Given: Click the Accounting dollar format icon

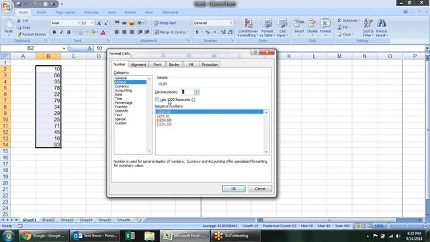Looking at the screenshot, I should tap(197, 32).
